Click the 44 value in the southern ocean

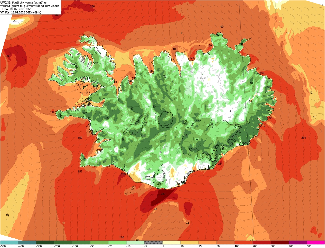click(187, 223)
